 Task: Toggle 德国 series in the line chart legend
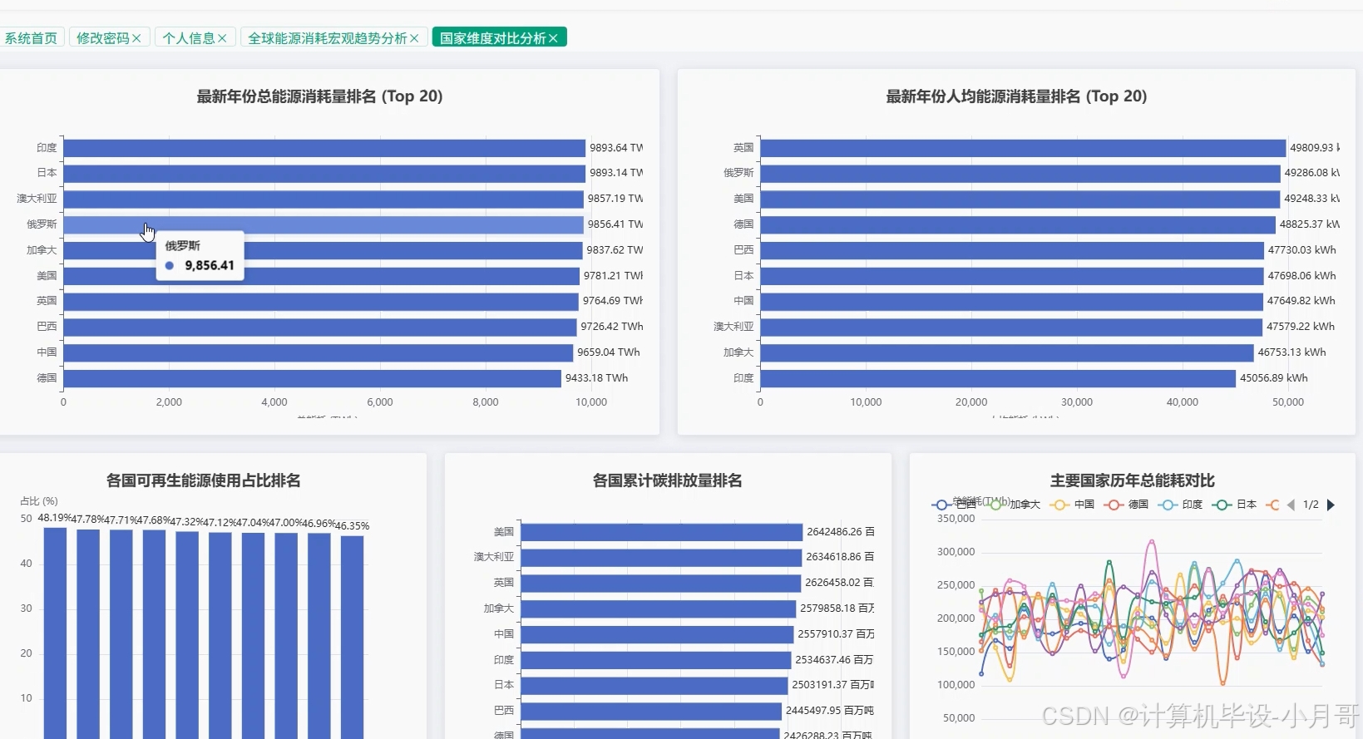(x=1127, y=505)
